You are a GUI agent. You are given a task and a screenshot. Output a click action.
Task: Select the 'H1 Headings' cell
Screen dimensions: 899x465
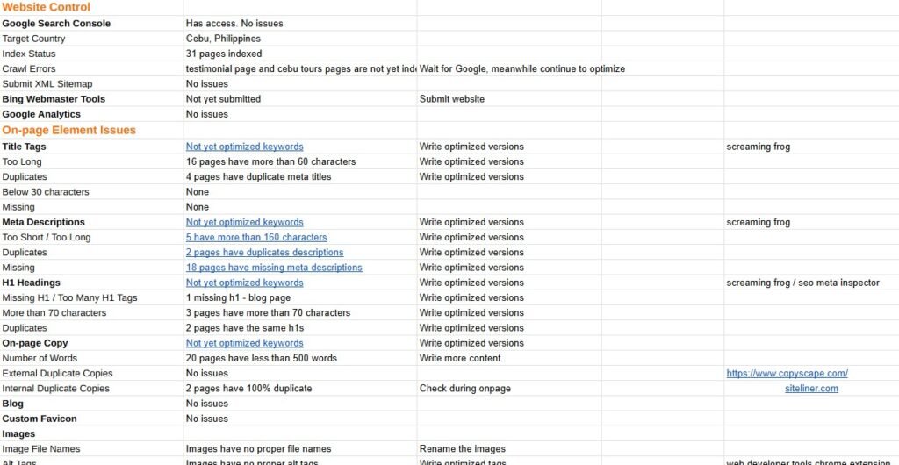[x=91, y=283]
